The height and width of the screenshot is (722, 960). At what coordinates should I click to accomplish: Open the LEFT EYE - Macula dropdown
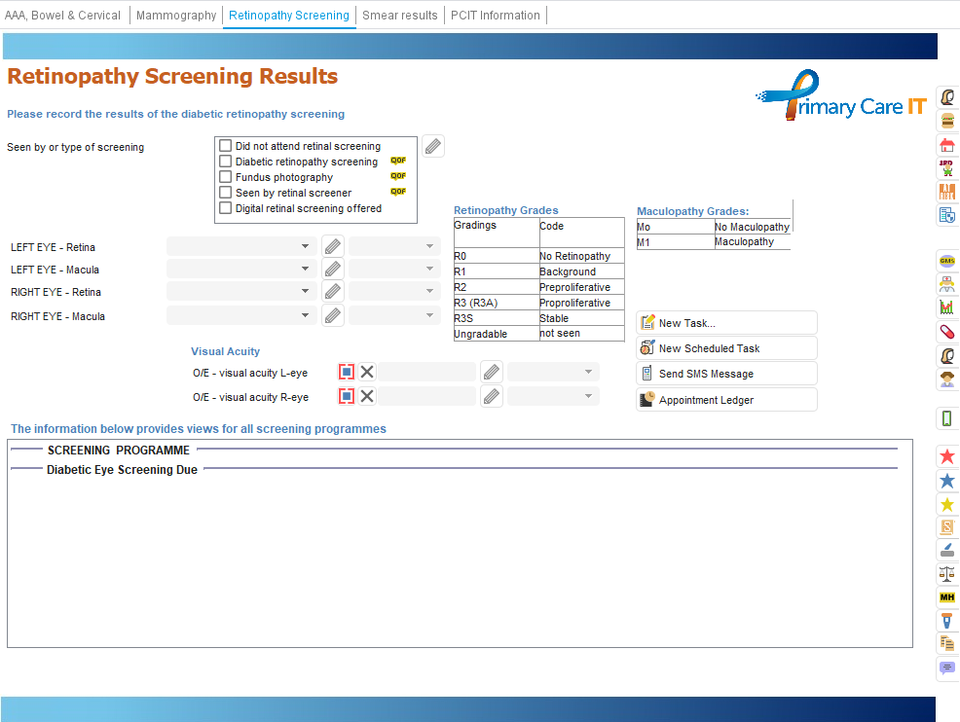(241, 270)
